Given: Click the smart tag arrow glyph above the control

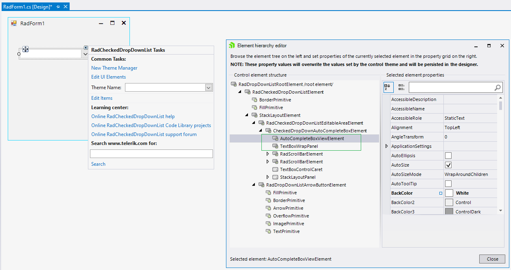Looking at the screenshot, I should click(x=86, y=47).
